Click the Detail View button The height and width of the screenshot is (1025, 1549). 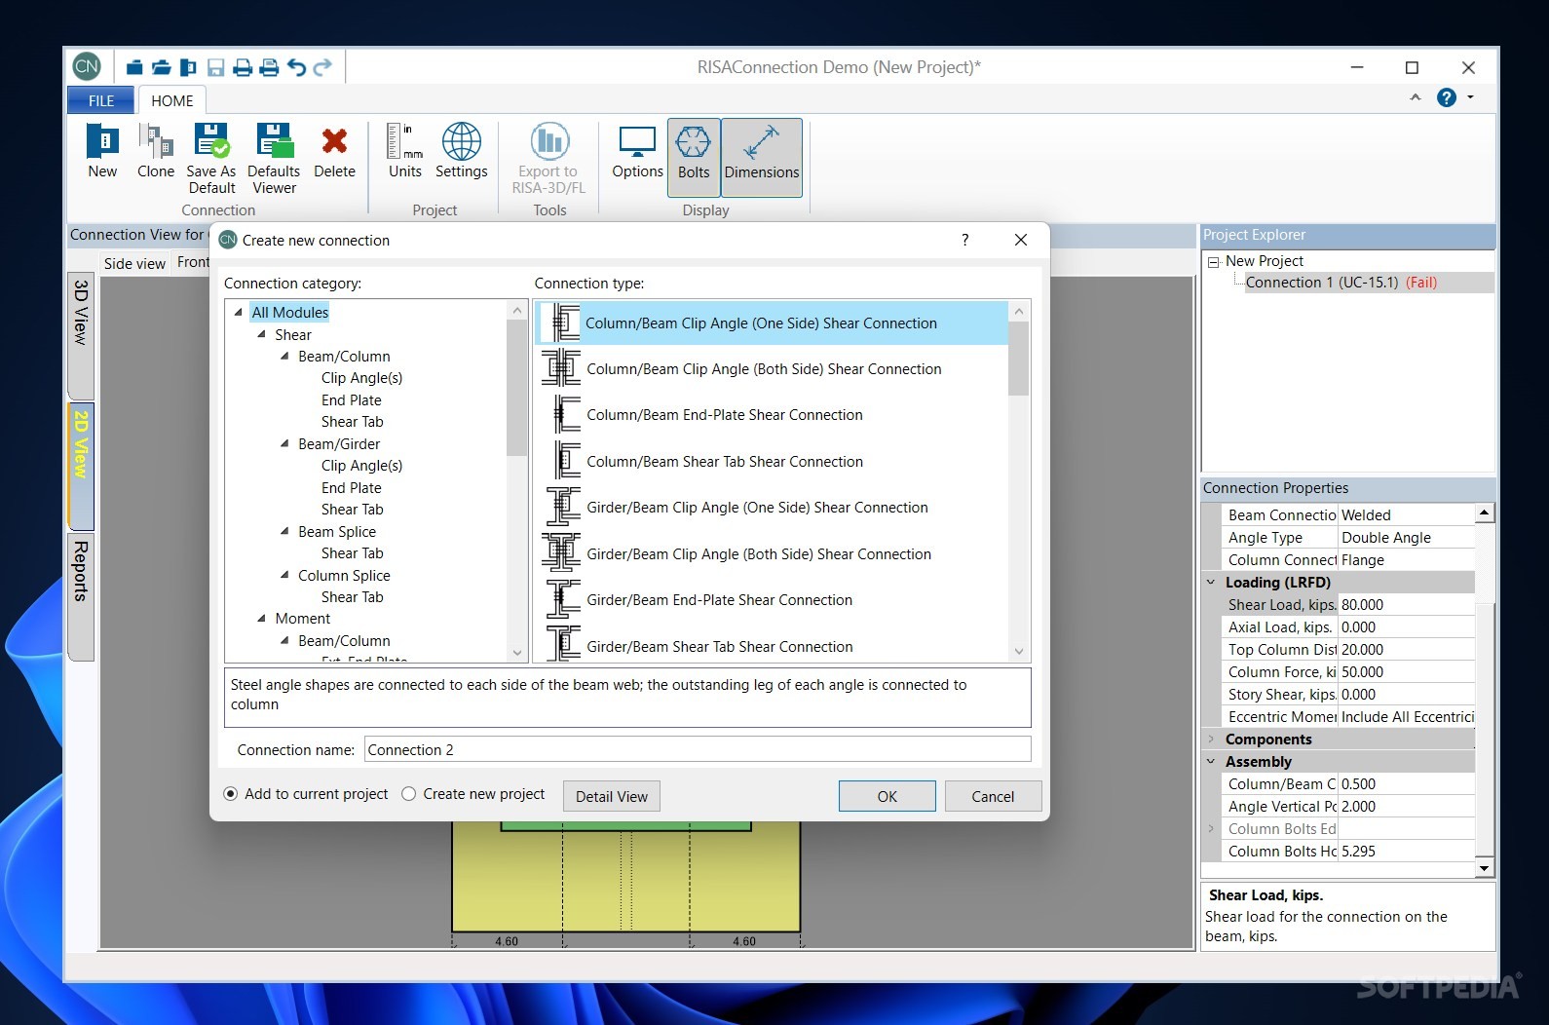611,796
